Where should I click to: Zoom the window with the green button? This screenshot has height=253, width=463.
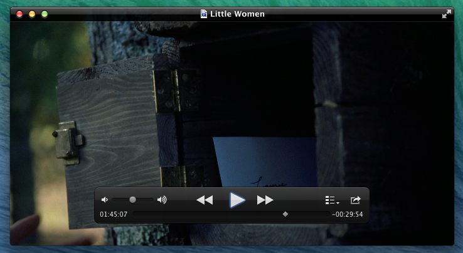[x=45, y=14]
